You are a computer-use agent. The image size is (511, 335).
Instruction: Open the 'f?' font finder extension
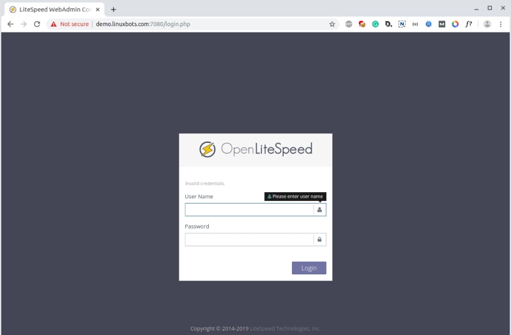pyautogui.click(x=468, y=24)
